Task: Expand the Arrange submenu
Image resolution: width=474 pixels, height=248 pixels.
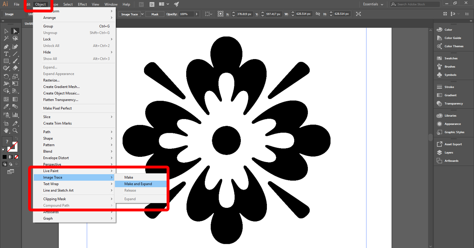Action: pyautogui.click(x=74, y=18)
